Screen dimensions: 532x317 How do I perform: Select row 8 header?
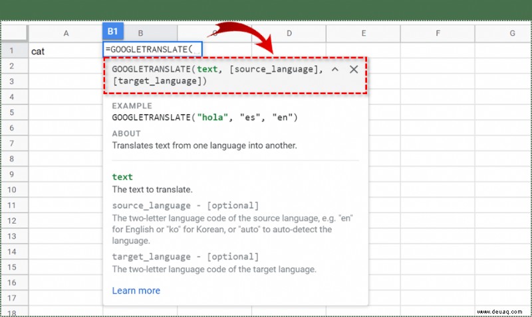(14, 158)
